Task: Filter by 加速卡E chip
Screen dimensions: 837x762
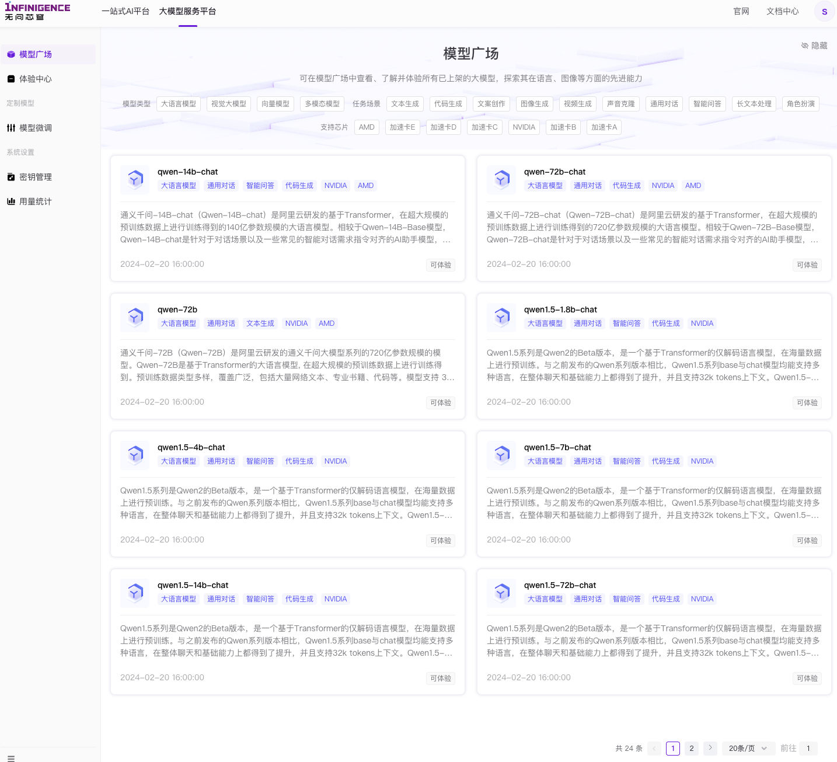Action: pyautogui.click(x=403, y=127)
